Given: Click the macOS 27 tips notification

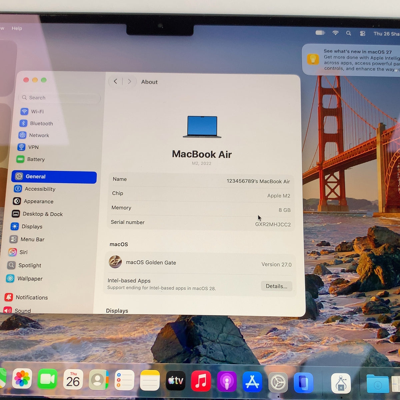Looking at the screenshot, I should click(352, 60).
